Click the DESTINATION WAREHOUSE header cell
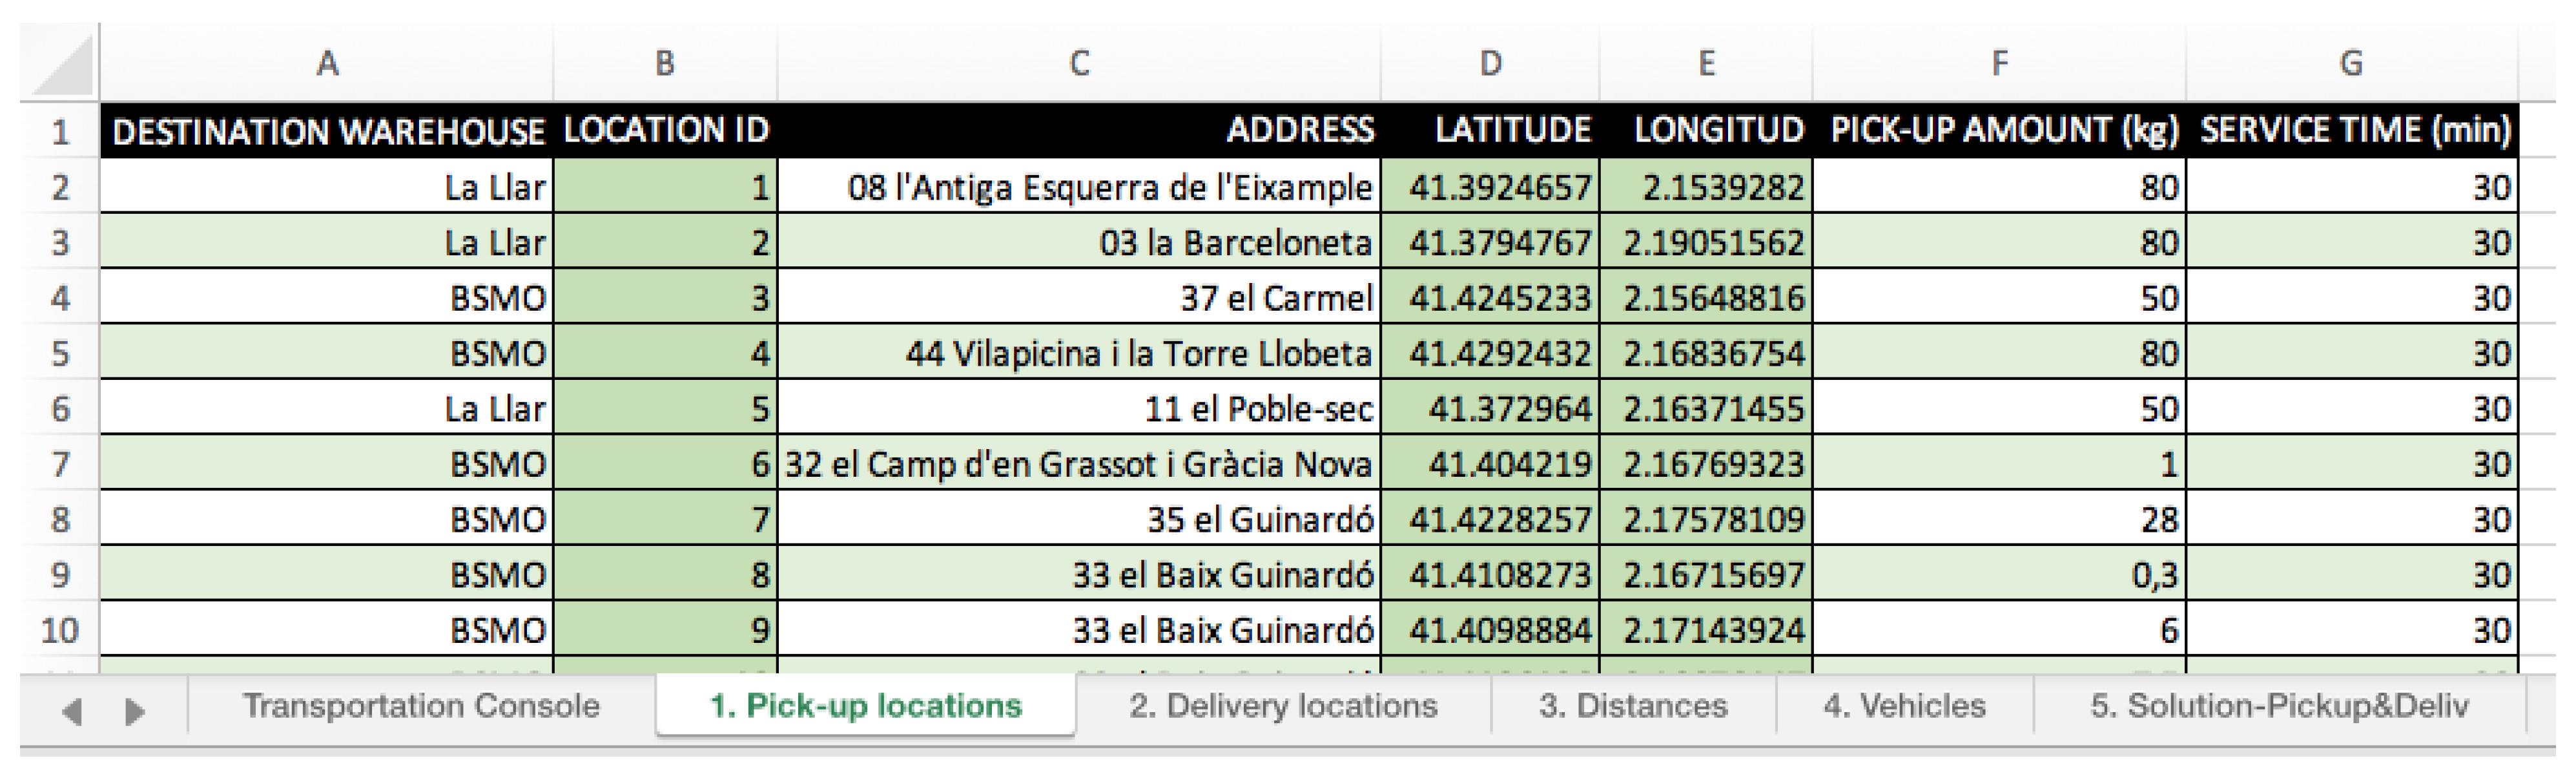2576x776 pixels. tap(327, 131)
